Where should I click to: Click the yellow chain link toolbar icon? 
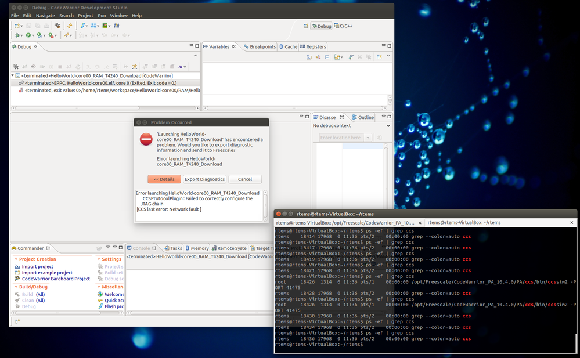click(x=70, y=26)
